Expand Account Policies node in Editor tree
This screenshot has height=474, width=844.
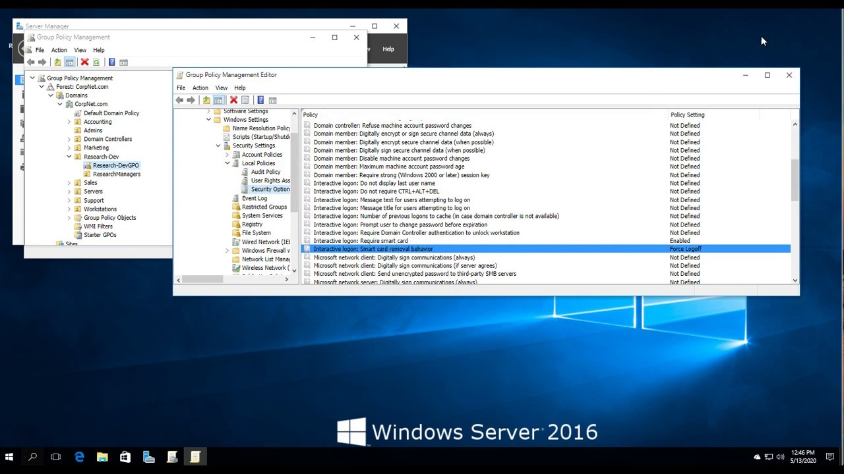(x=227, y=155)
